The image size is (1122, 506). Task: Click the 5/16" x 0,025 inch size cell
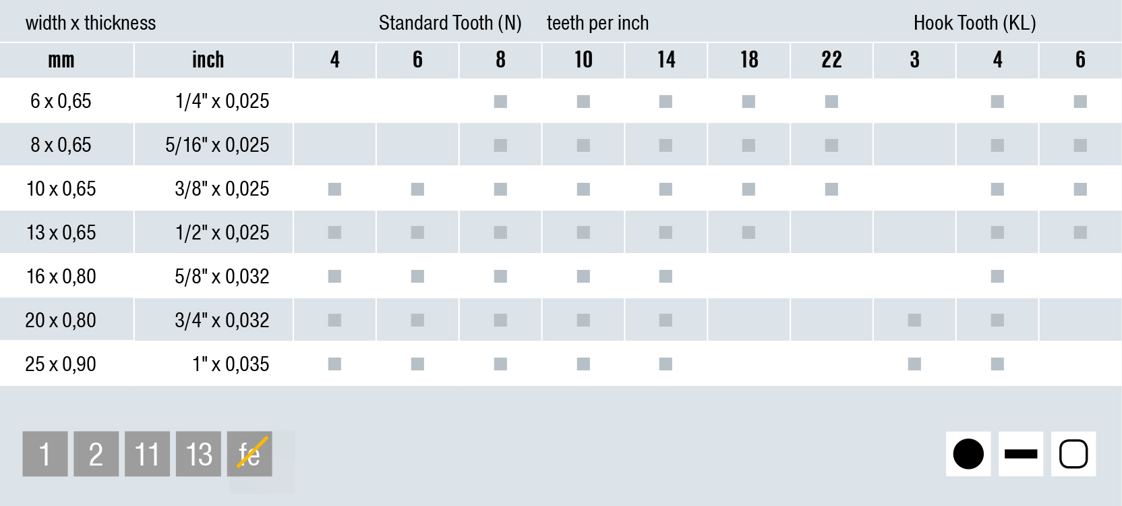click(x=217, y=144)
